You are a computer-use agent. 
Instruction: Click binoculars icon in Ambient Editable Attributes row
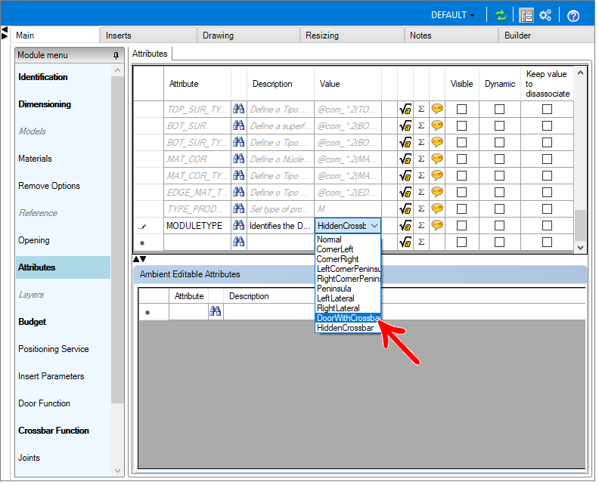point(216,313)
